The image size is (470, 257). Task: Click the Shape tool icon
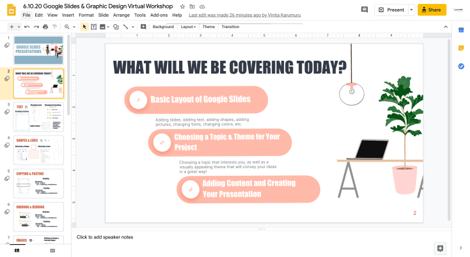pyautogui.click(x=115, y=27)
